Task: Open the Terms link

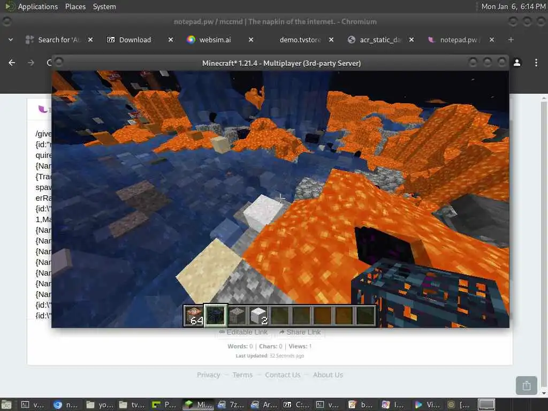Action: [242, 375]
